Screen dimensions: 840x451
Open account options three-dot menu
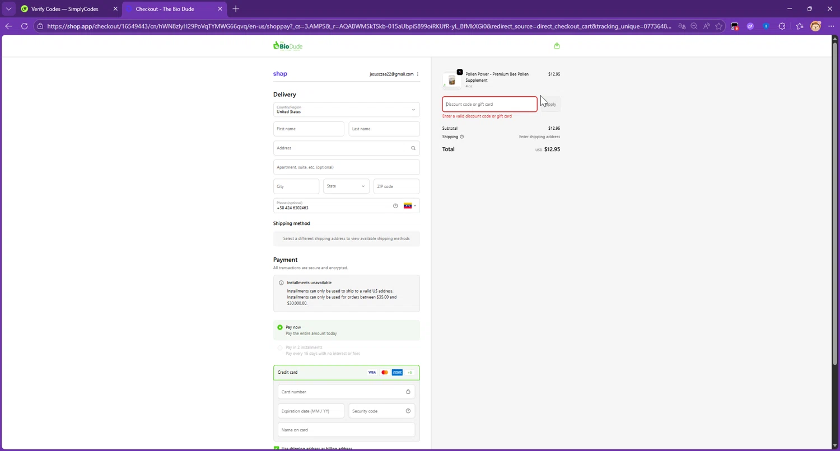click(x=418, y=74)
